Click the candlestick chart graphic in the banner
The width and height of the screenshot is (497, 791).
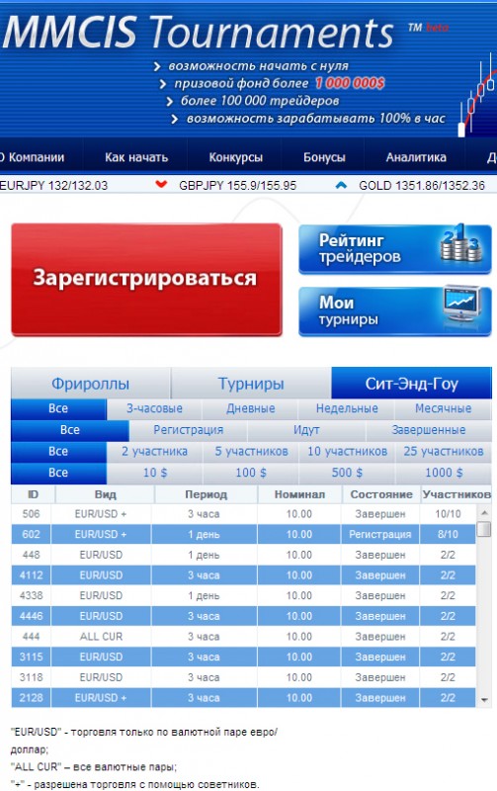click(x=477, y=95)
